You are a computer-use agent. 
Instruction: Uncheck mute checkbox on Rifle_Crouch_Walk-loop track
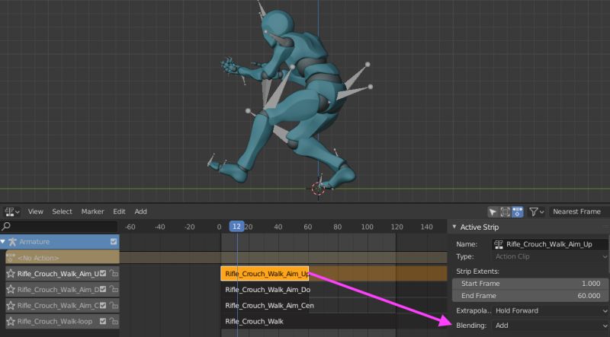pyautogui.click(x=103, y=322)
